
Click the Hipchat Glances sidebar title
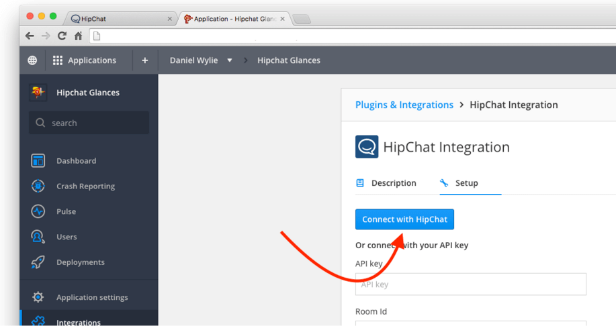(x=88, y=93)
